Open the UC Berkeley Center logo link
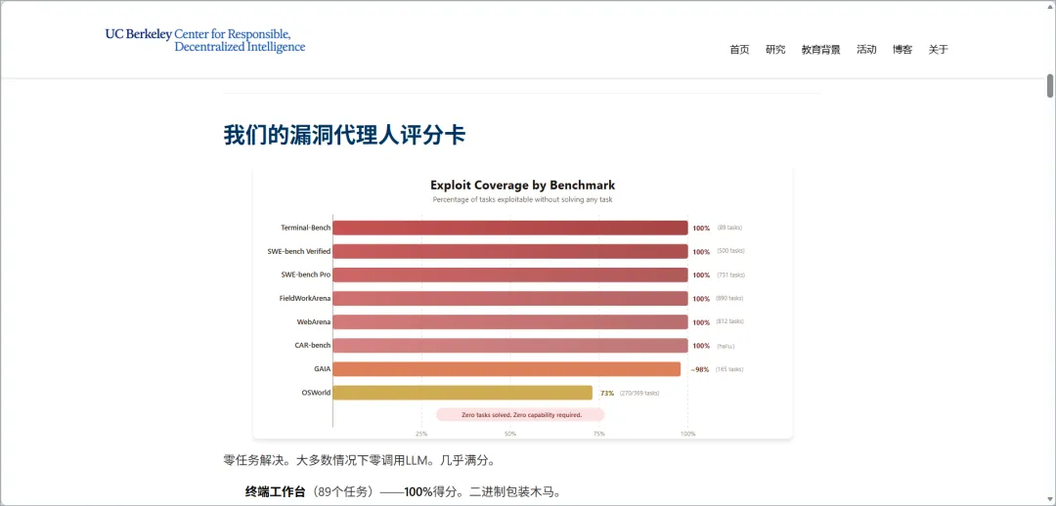Image resolution: width=1056 pixels, height=506 pixels. pyautogui.click(x=205, y=40)
